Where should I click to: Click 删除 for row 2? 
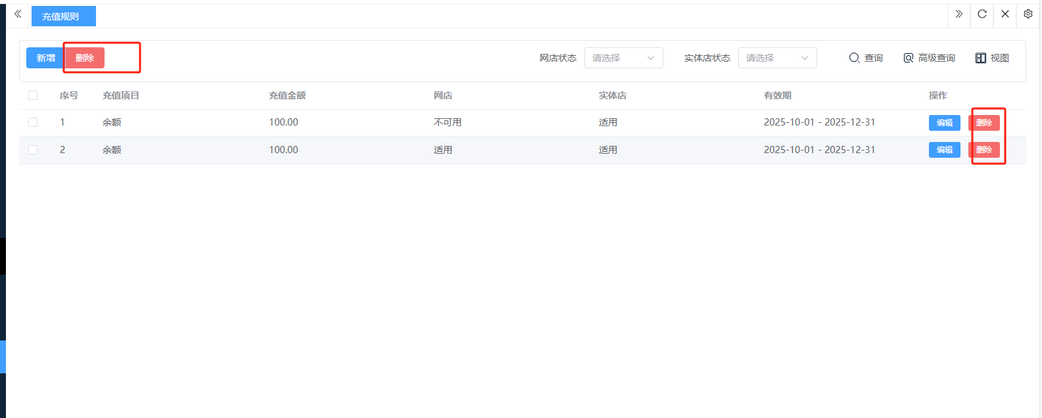pos(983,150)
